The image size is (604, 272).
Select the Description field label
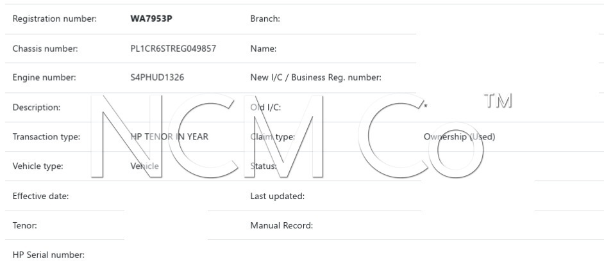37,108
